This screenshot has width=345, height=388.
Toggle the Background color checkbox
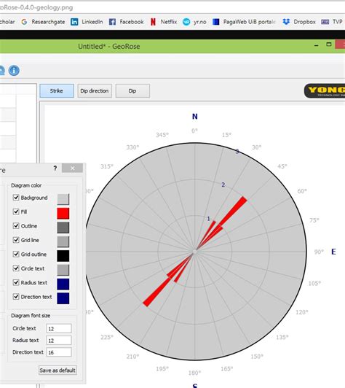click(16, 197)
